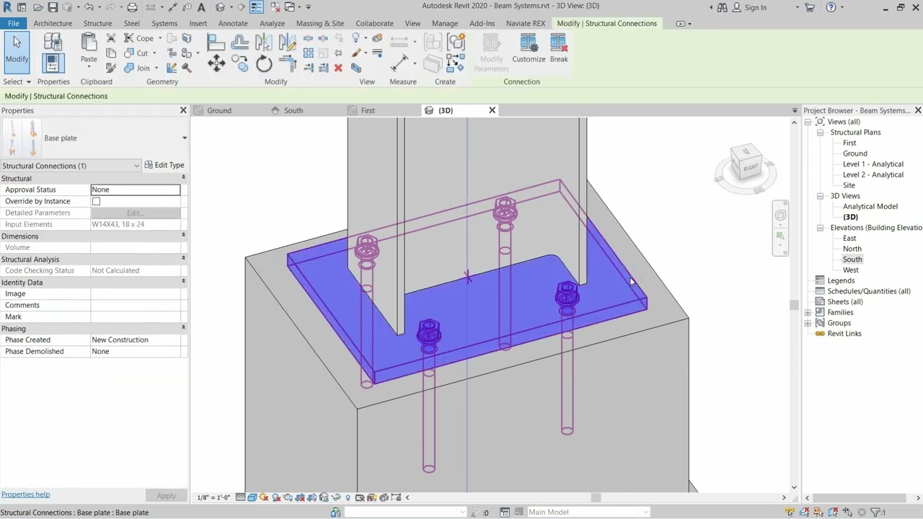Click the Steering Wheel navigation icon
923x519 pixels.
pyautogui.click(x=780, y=216)
